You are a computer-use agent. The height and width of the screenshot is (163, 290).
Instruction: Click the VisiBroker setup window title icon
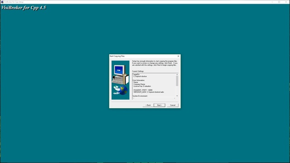tap(2, 2)
